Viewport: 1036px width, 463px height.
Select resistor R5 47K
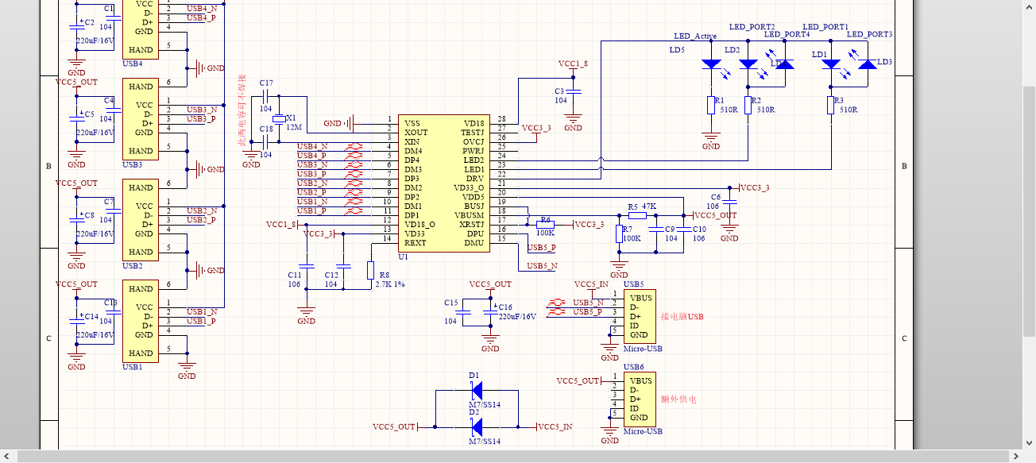tap(637, 214)
